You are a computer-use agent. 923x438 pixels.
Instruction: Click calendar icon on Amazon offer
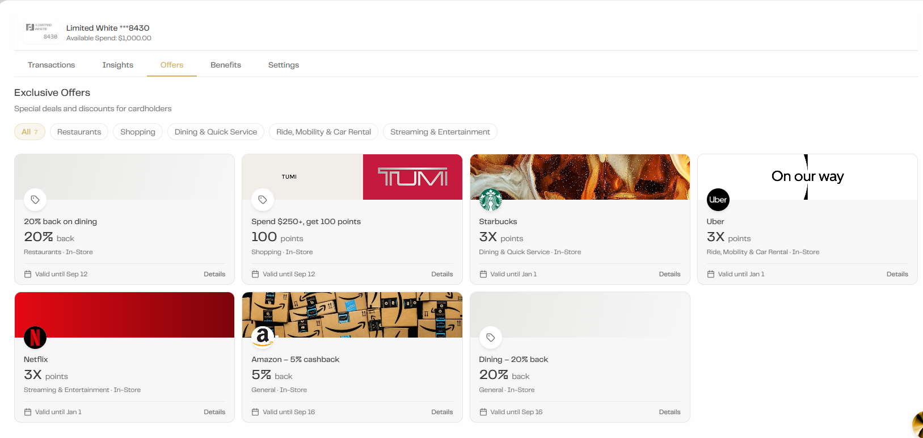coord(255,412)
